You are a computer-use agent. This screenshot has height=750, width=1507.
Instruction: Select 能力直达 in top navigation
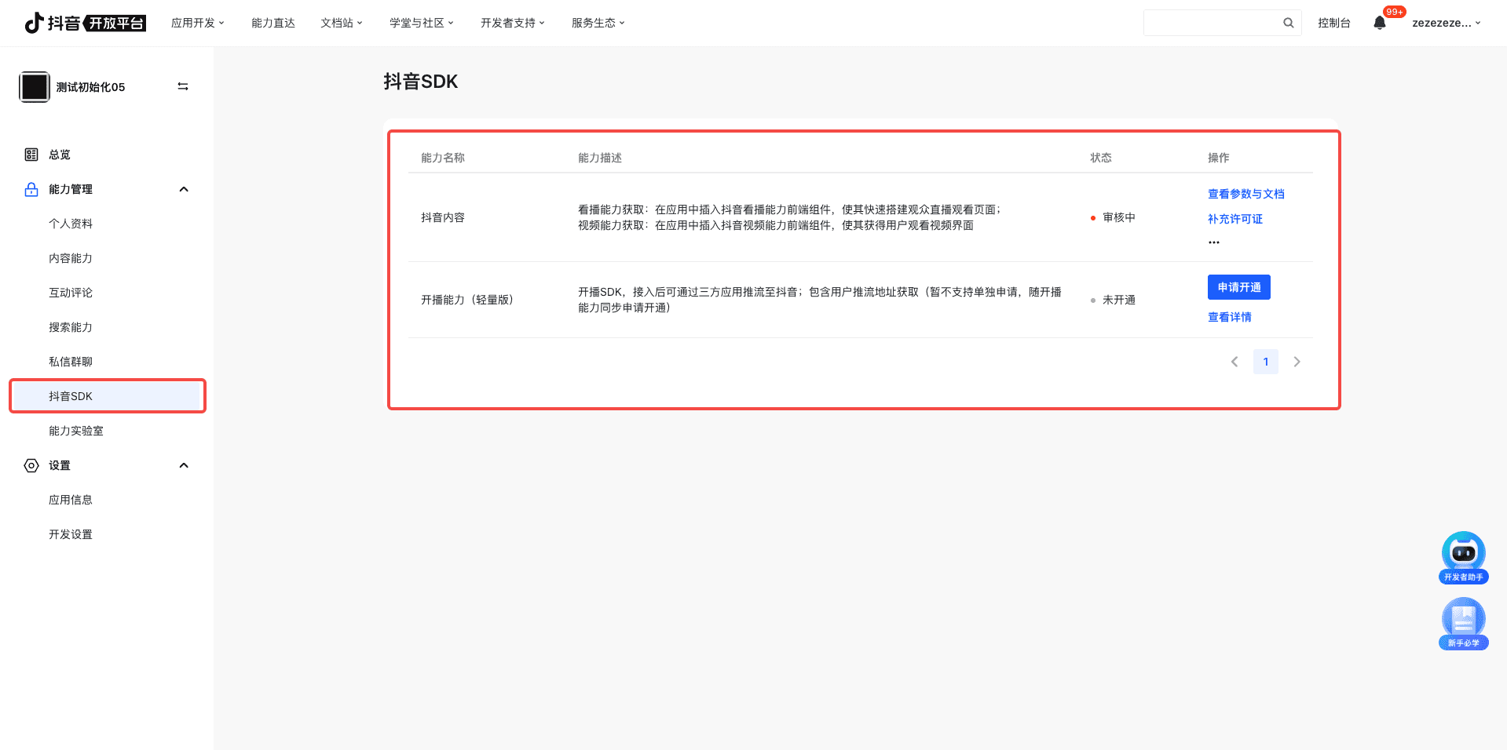273,23
